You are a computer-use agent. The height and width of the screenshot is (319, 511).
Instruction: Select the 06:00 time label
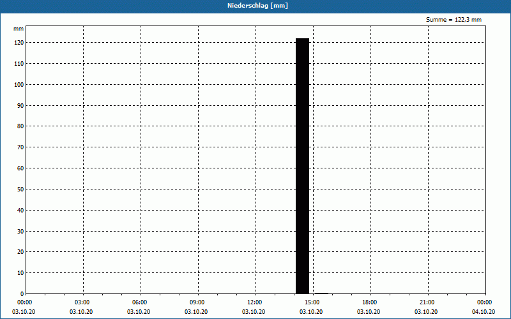(x=139, y=302)
